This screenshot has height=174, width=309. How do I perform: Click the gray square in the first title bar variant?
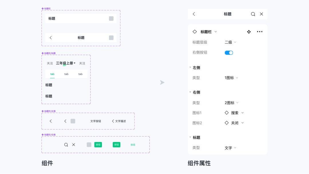111,19
